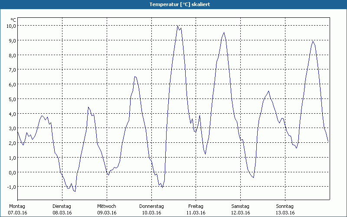Click the 8,0 y-axis label
347x217 pixels.
point(12,55)
